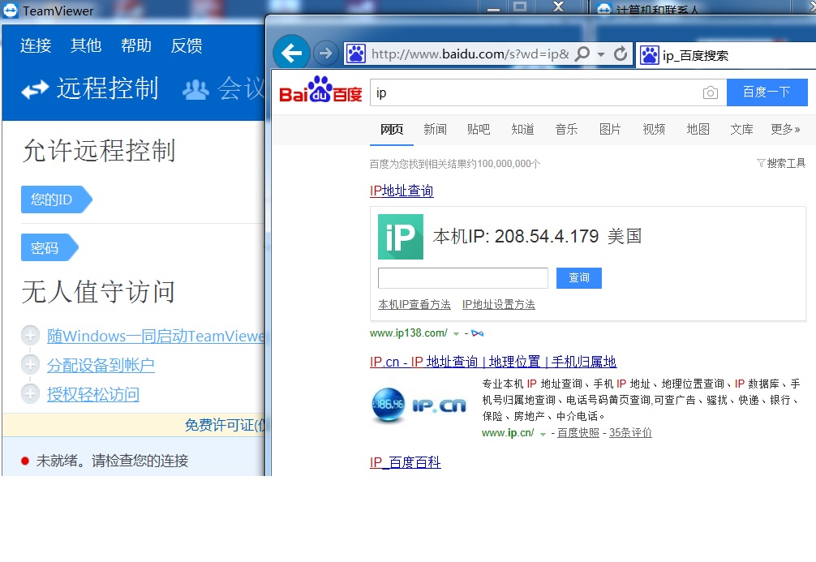This screenshot has width=816, height=562.
Task: Expand the dropdown arrow beside www.ip.cn
Action: (x=543, y=434)
